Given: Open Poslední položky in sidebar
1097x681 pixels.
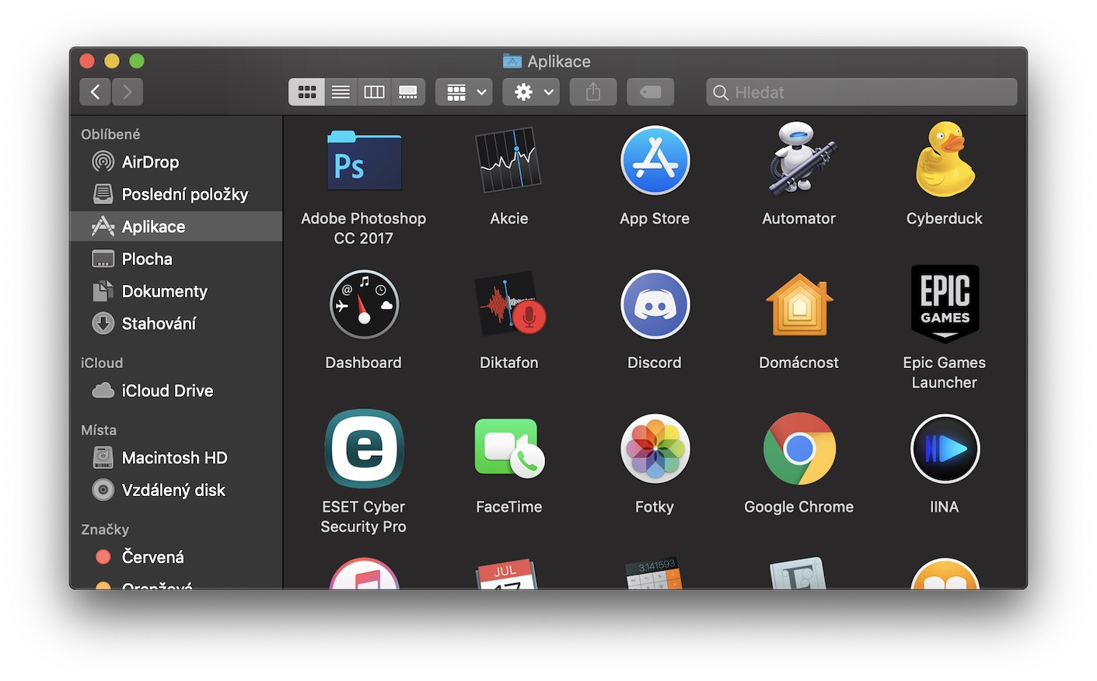Looking at the screenshot, I should pos(176,194).
